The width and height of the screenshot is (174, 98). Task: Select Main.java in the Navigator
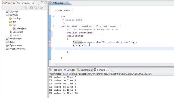pos(21,28)
